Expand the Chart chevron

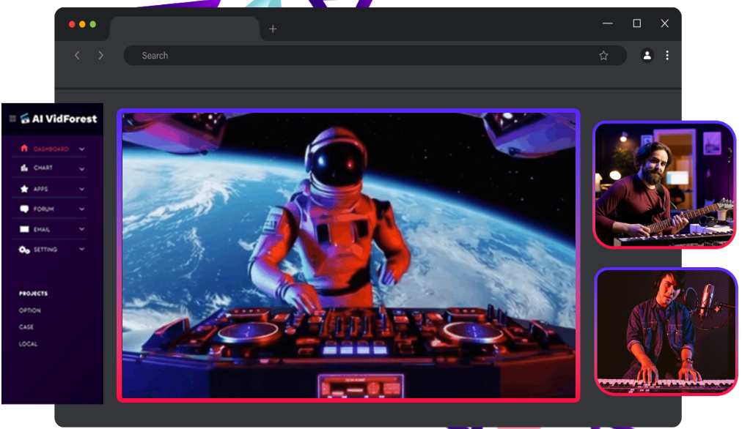(82, 168)
